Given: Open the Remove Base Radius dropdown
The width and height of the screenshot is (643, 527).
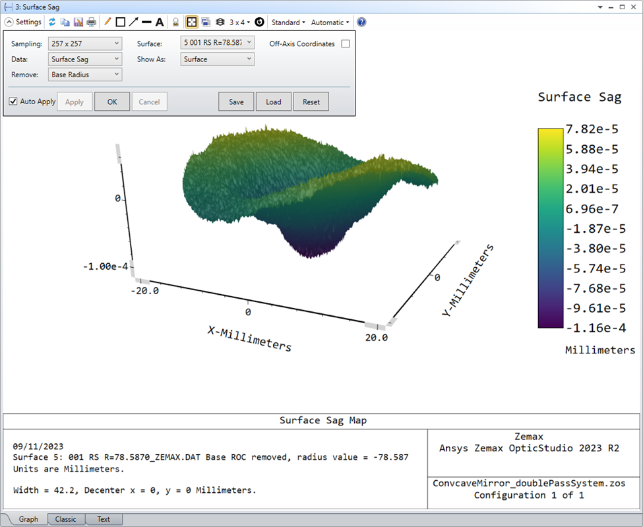Looking at the screenshot, I should point(85,75).
